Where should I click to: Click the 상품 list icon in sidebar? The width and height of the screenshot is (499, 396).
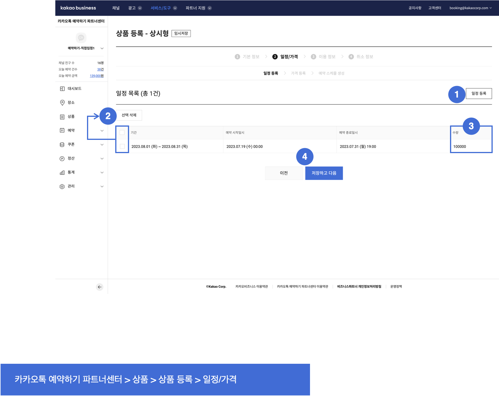(62, 117)
